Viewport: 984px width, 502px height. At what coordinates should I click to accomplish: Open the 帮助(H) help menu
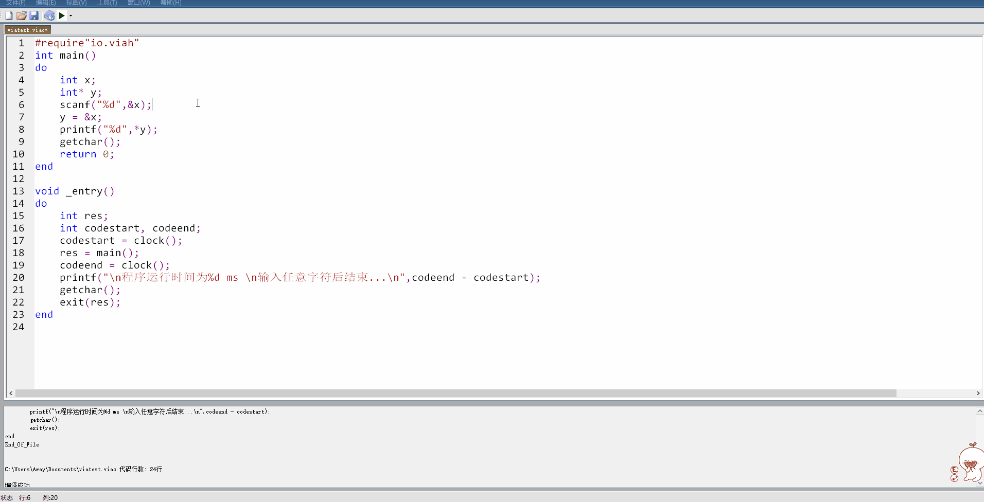pyautogui.click(x=170, y=3)
